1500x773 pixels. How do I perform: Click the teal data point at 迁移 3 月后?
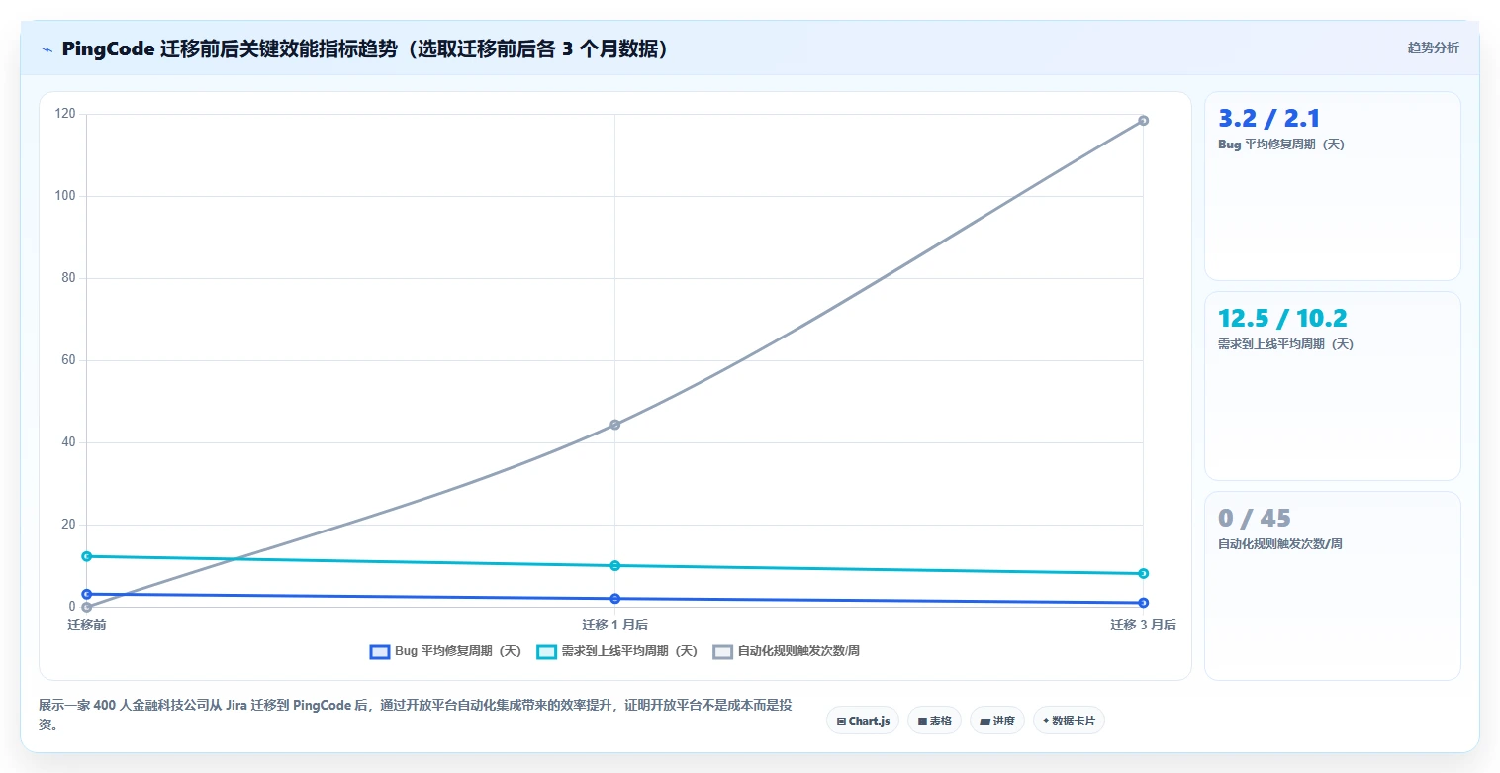1143,573
